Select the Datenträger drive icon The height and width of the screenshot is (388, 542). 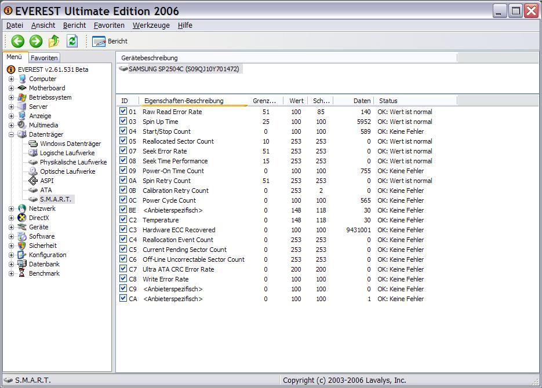click(x=22, y=134)
